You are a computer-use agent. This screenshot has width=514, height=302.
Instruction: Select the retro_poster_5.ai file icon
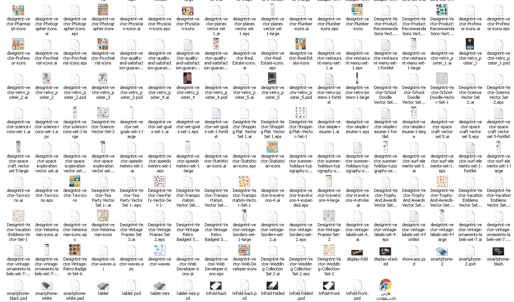coord(244,79)
